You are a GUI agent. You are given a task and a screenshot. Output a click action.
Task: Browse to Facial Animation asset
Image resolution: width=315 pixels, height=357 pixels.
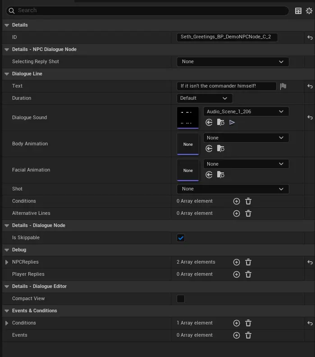coord(220,175)
